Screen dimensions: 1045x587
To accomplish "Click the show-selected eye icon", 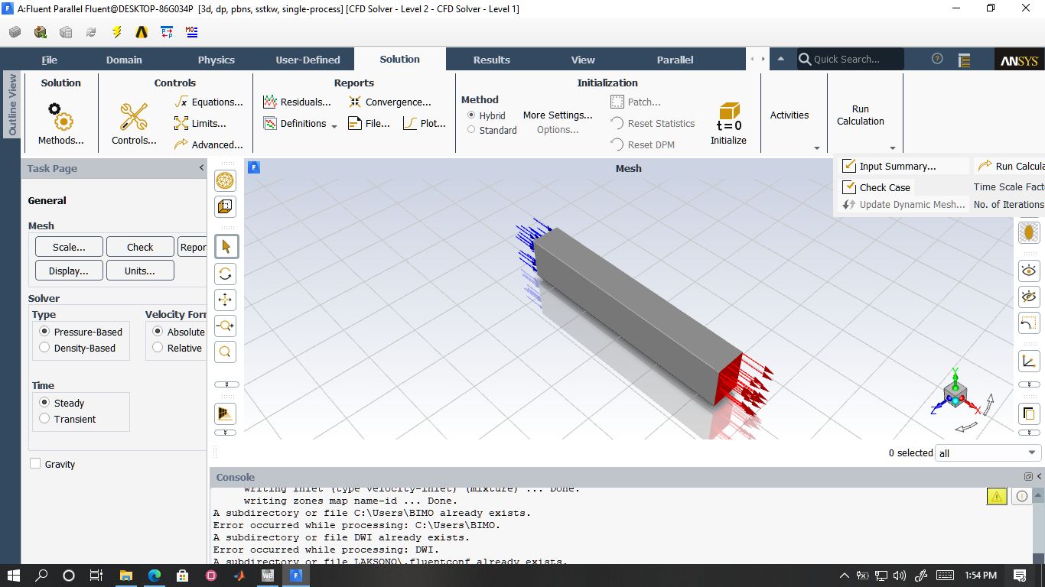I will 1029,271.
